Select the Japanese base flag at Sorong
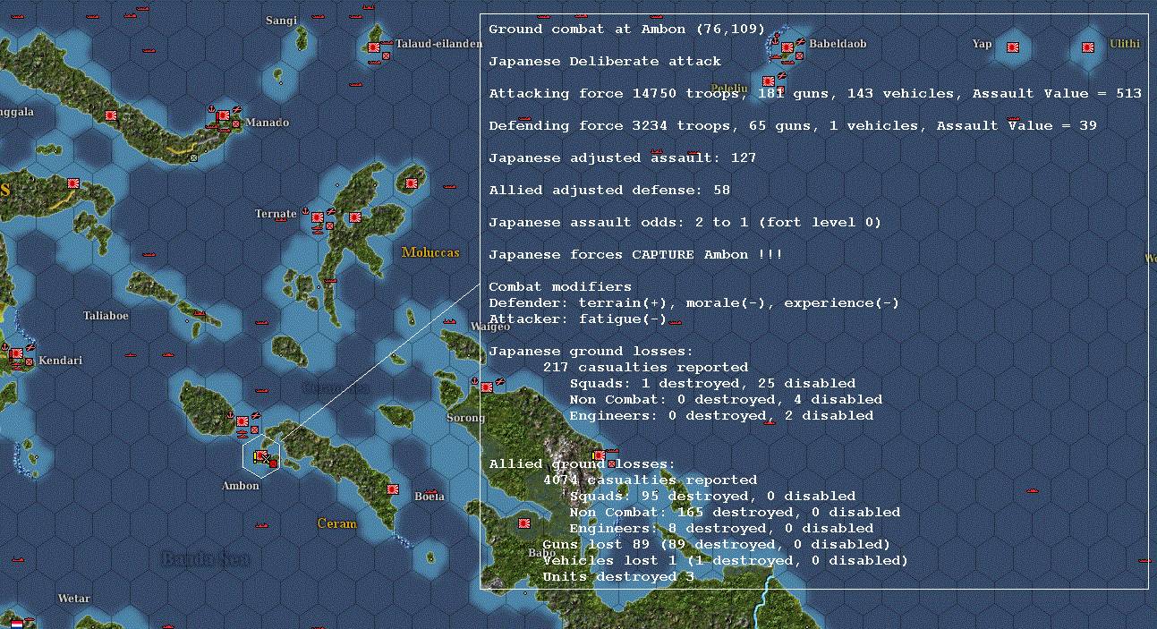 (487, 388)
